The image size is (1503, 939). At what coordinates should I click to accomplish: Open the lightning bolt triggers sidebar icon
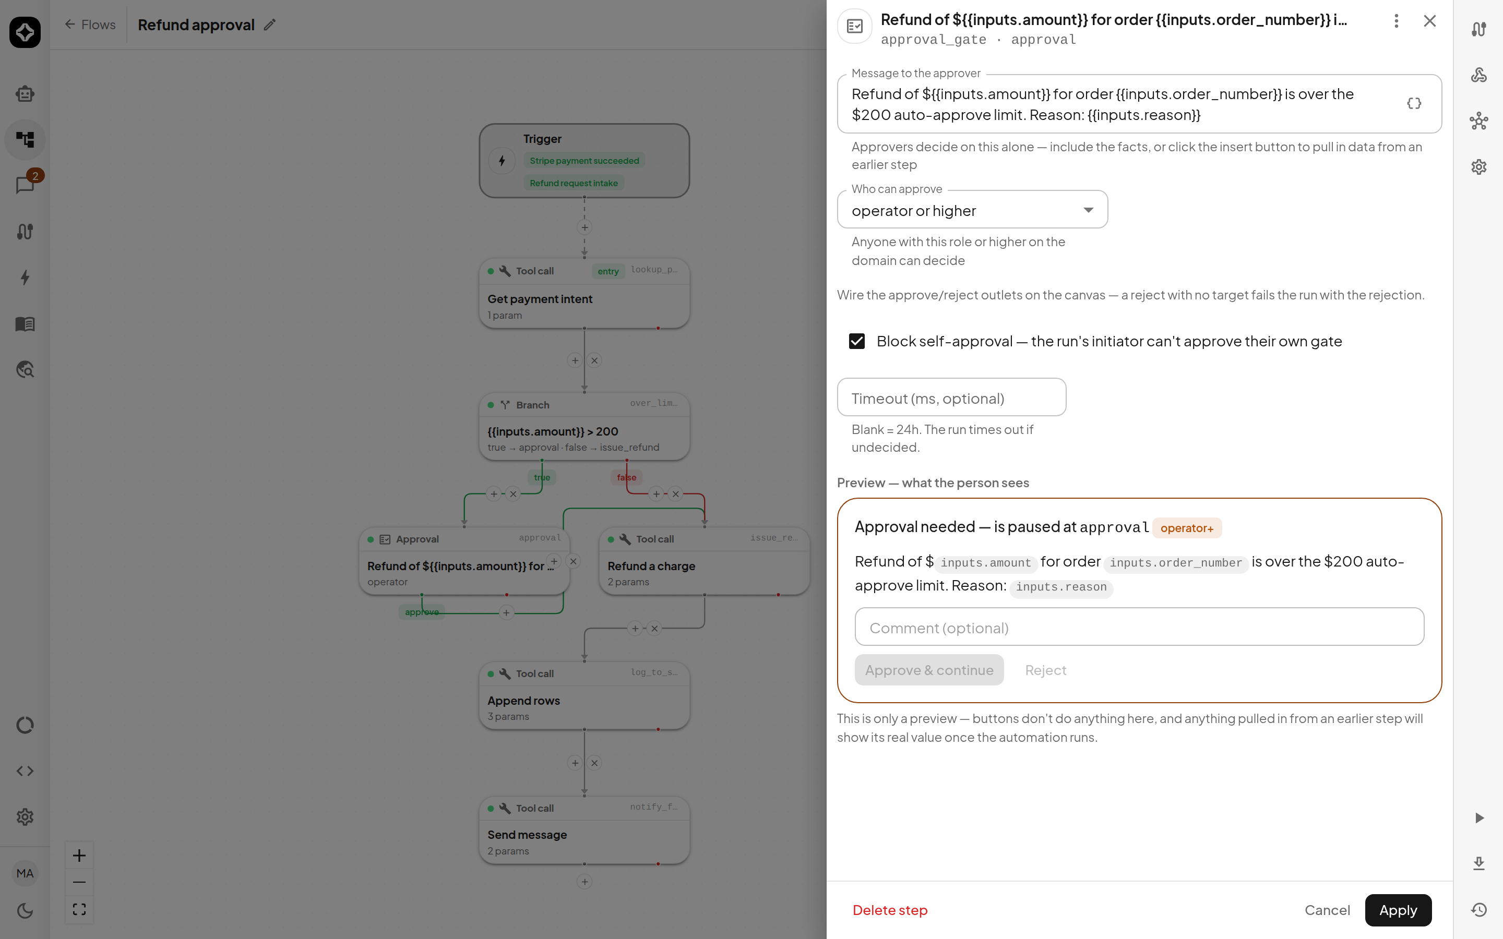(26, 278)
